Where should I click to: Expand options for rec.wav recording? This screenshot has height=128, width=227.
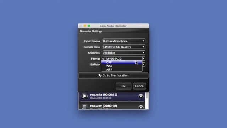point(141,107)
